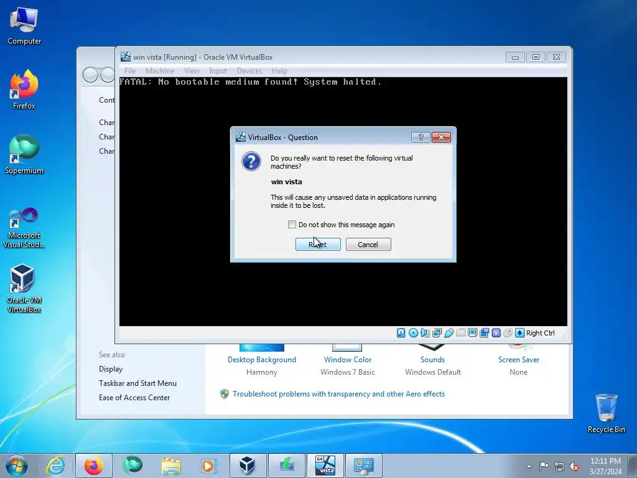Click the question mark dialog icon
This screenshot has width=637, height=478.
[251, 161]
